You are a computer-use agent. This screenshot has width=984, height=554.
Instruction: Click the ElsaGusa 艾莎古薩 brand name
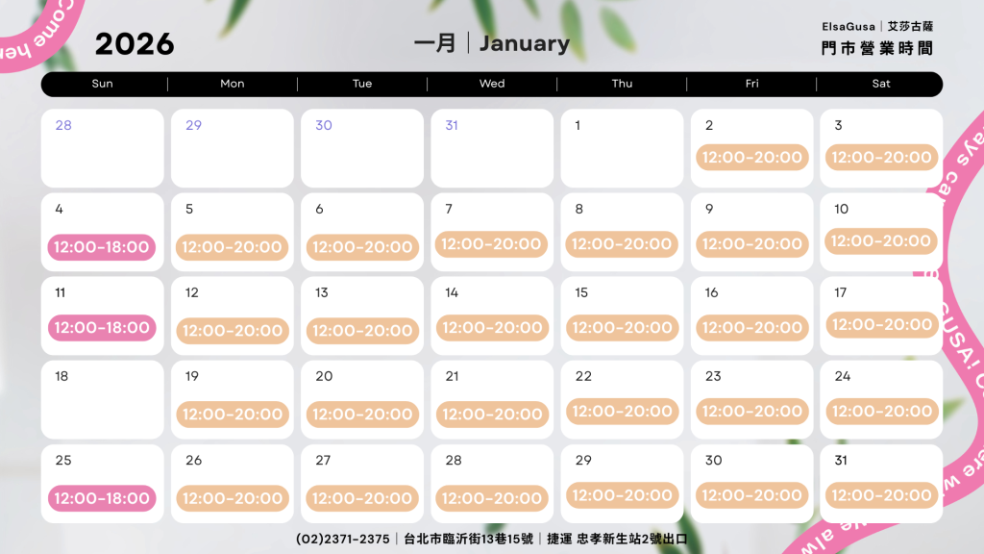pos(877,27)
